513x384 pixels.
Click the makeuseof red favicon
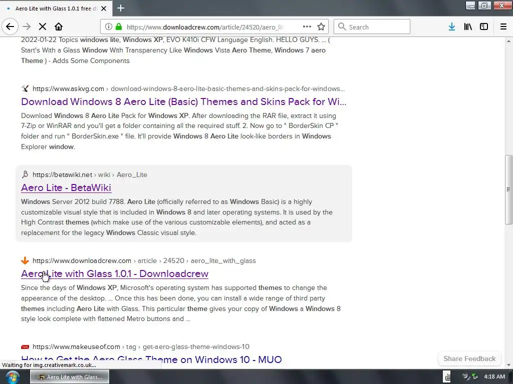pos(25,347)
